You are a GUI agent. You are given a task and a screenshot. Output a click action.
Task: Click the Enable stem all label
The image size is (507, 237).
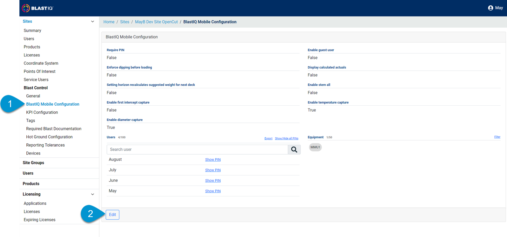[319, 85]
